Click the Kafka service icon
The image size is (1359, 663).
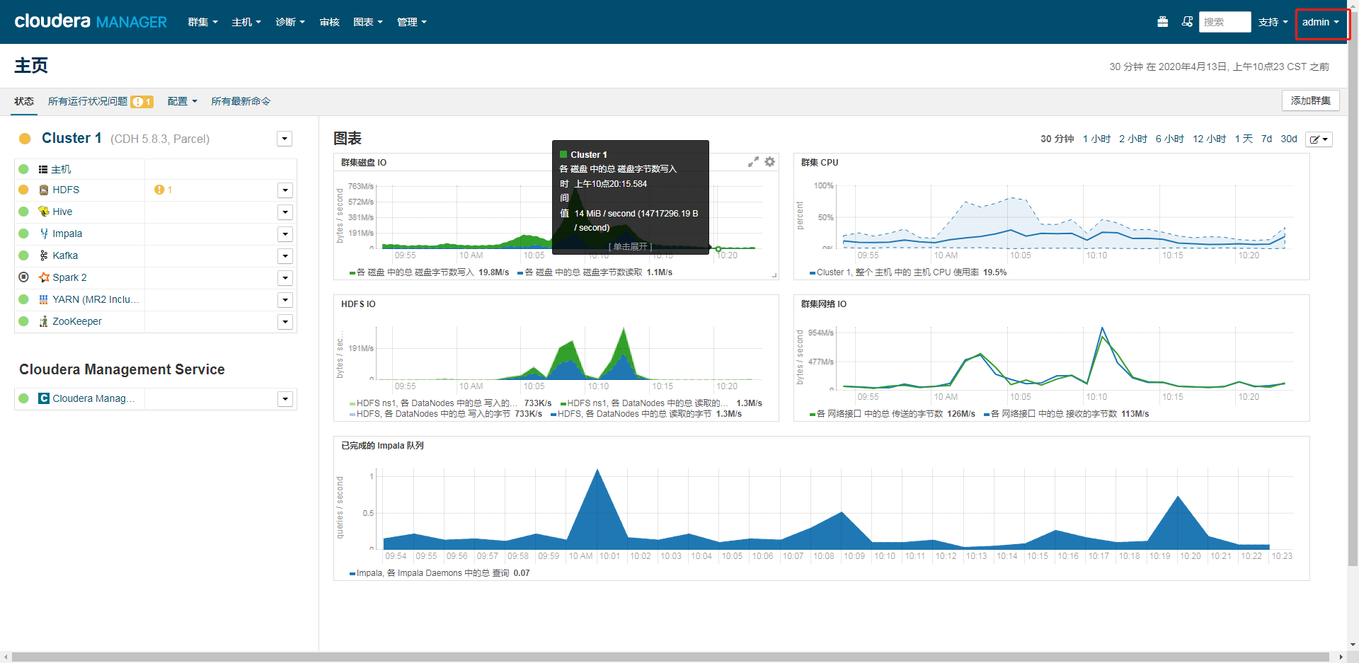point(43,255)
